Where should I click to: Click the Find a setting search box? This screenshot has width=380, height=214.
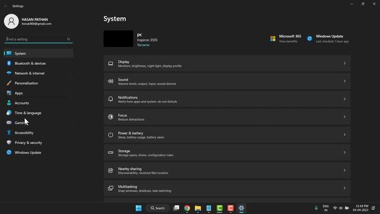[x=39, y=39]
